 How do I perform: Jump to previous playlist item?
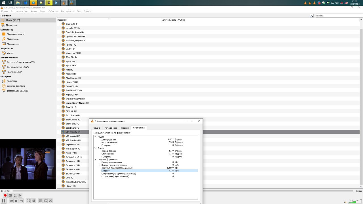tap(11, 201)
